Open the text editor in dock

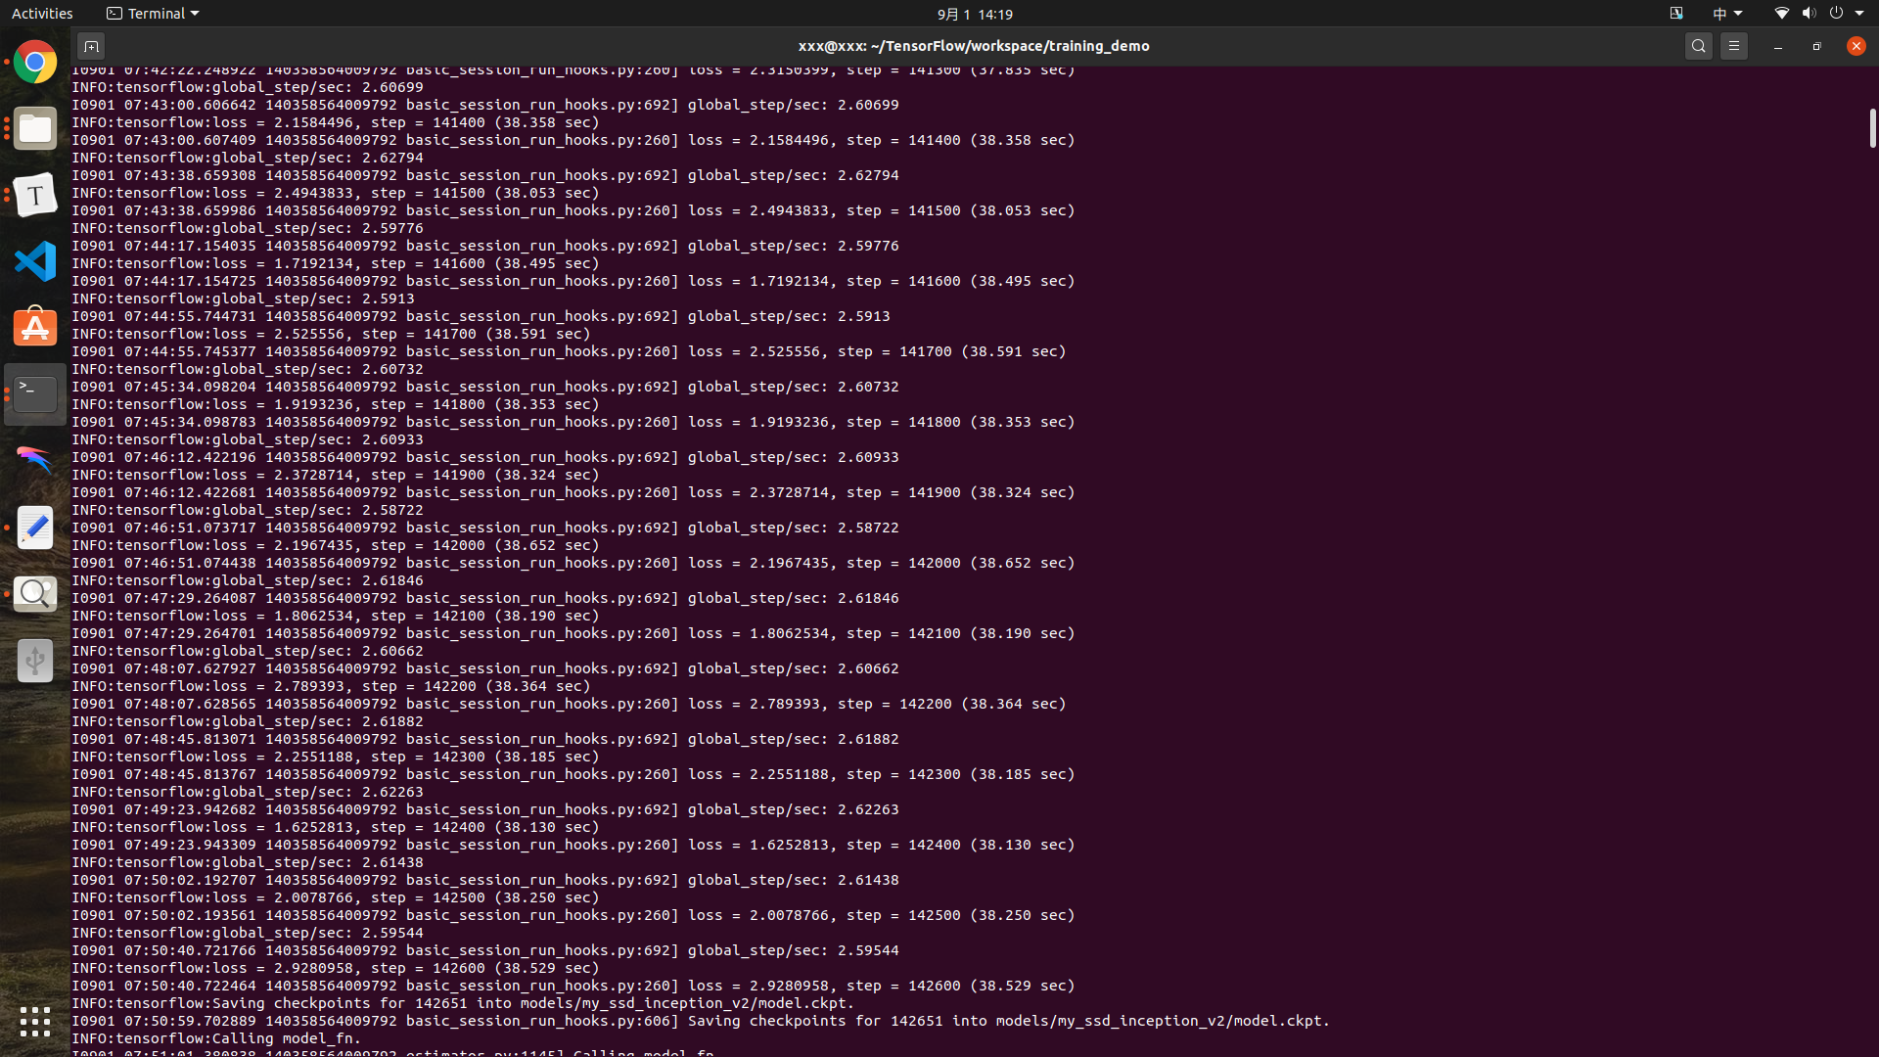tap(35, 528)
